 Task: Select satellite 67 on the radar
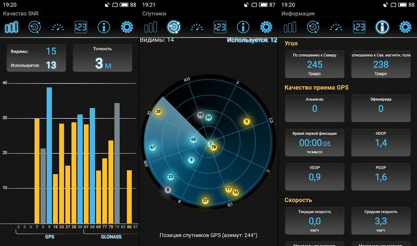pyautogui.click(x=153, y=147)
